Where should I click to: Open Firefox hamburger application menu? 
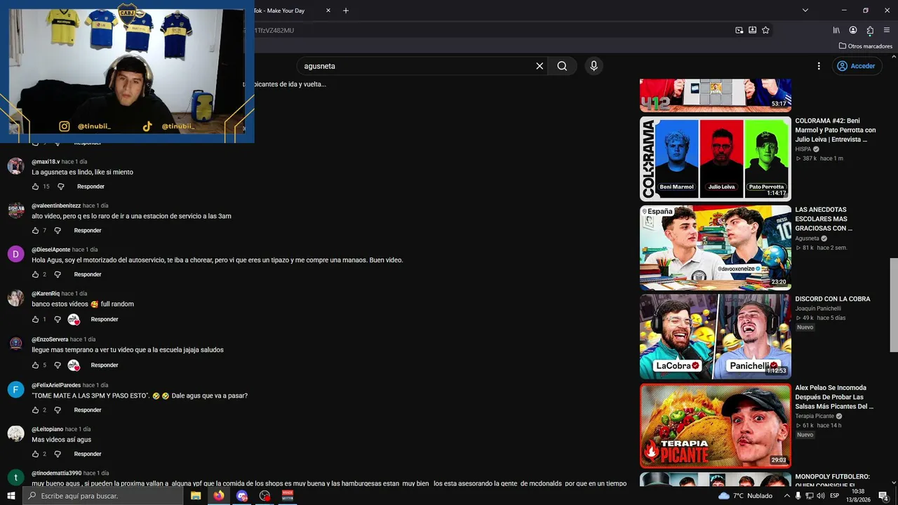(x=887, y=30)
